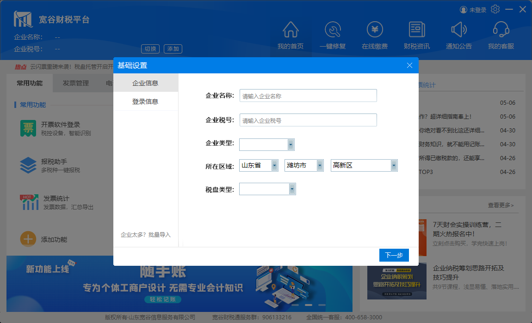
Task: Click the 企业太多？批量导入 link
Action: (x=145, y=235)
